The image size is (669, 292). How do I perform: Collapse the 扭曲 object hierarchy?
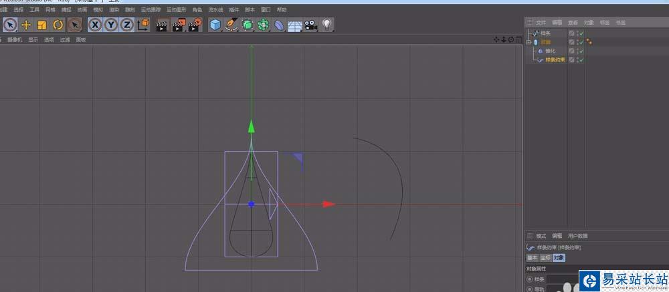click(x=529, y=42)
